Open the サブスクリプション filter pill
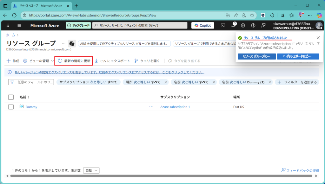This screenshot has width=325, height=184. 88,82
